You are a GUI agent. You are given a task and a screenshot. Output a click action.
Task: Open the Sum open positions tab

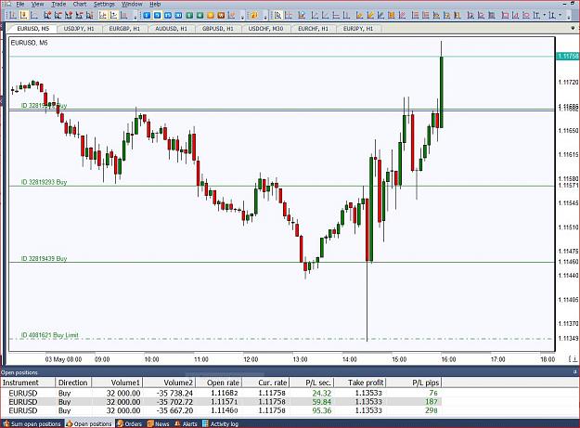(x=32, y=423)
